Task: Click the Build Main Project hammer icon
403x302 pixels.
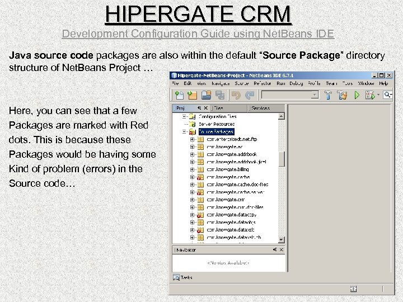Action: (x=328, y=95)
